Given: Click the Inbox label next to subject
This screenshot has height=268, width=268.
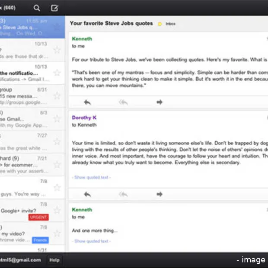Looking at the screenshot, I should (x=170, y=24).
